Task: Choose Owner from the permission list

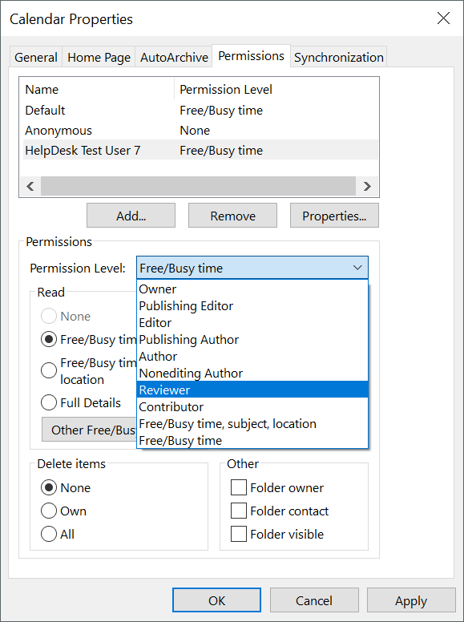Action: click(x=252, y=289)
